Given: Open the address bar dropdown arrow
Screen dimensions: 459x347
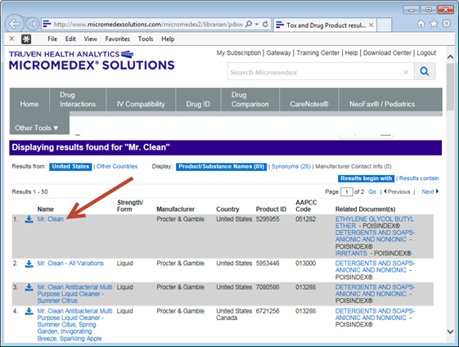Looking at the screenshot, I should [257, 25].
